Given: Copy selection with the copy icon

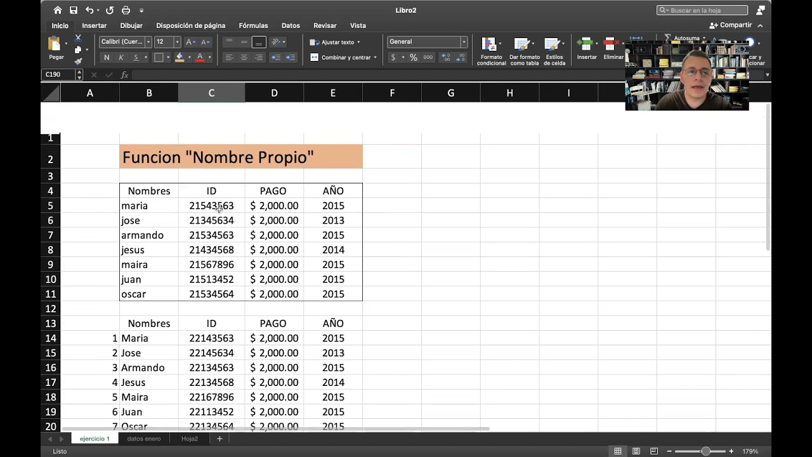Looking at the screenshot, I should [78, 50].
